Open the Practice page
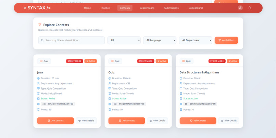This screenshot has width=276, height=138. coord(105,8)
